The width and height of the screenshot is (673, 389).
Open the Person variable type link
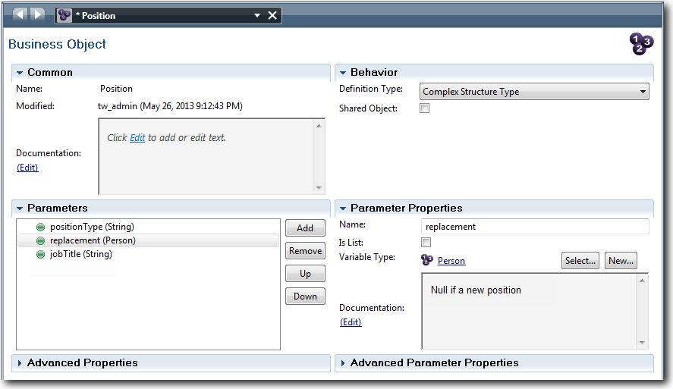click(x=451, y=260)
